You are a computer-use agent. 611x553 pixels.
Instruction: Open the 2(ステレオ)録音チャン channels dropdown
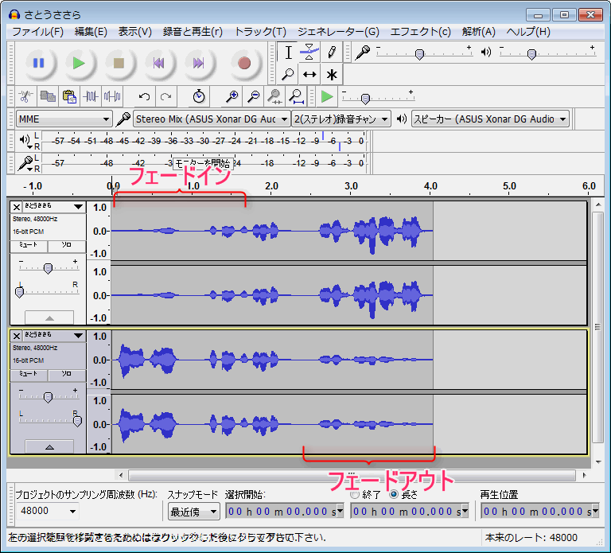tap(341, 119)
